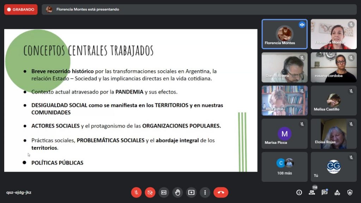Open the meeting details info icon
Image resolution: width=361 pixels, height=203 pixels.
click(x=299, y=192)
